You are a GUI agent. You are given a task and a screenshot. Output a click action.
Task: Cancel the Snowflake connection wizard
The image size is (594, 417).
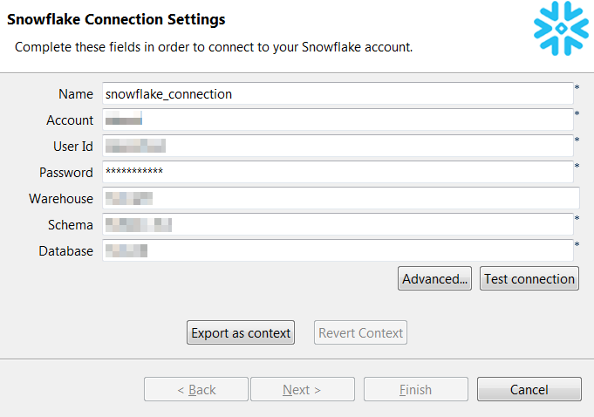click(x=529, y=389)
